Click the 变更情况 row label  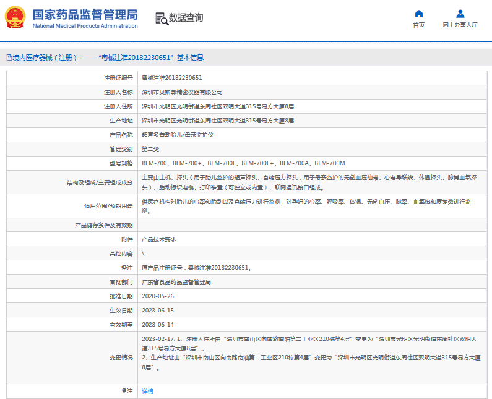point(121,358)
